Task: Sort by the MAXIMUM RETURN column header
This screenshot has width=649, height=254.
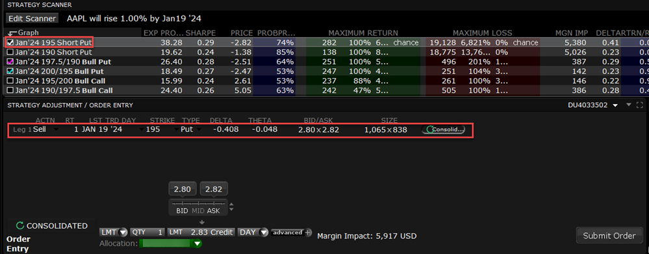Action: 363,33
